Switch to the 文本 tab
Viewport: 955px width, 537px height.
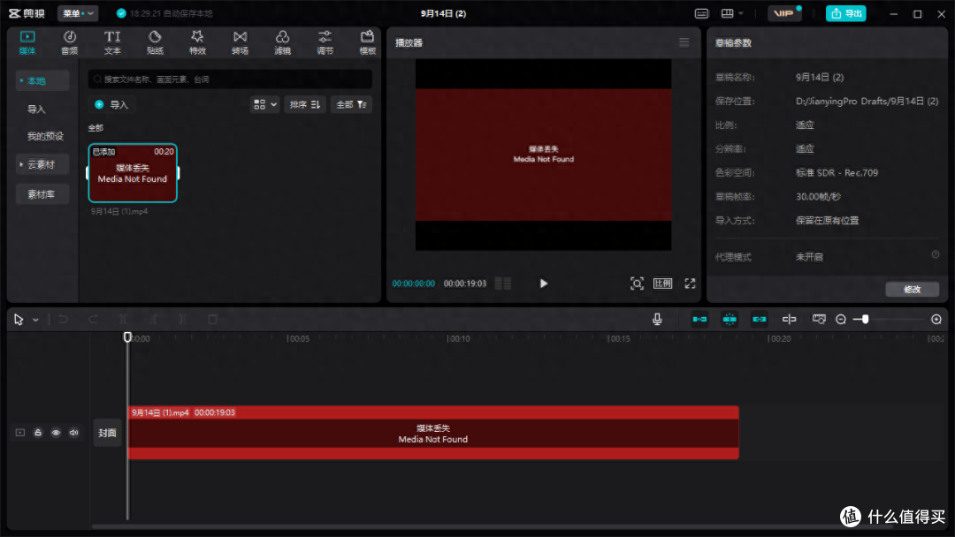tap(112, 42)
